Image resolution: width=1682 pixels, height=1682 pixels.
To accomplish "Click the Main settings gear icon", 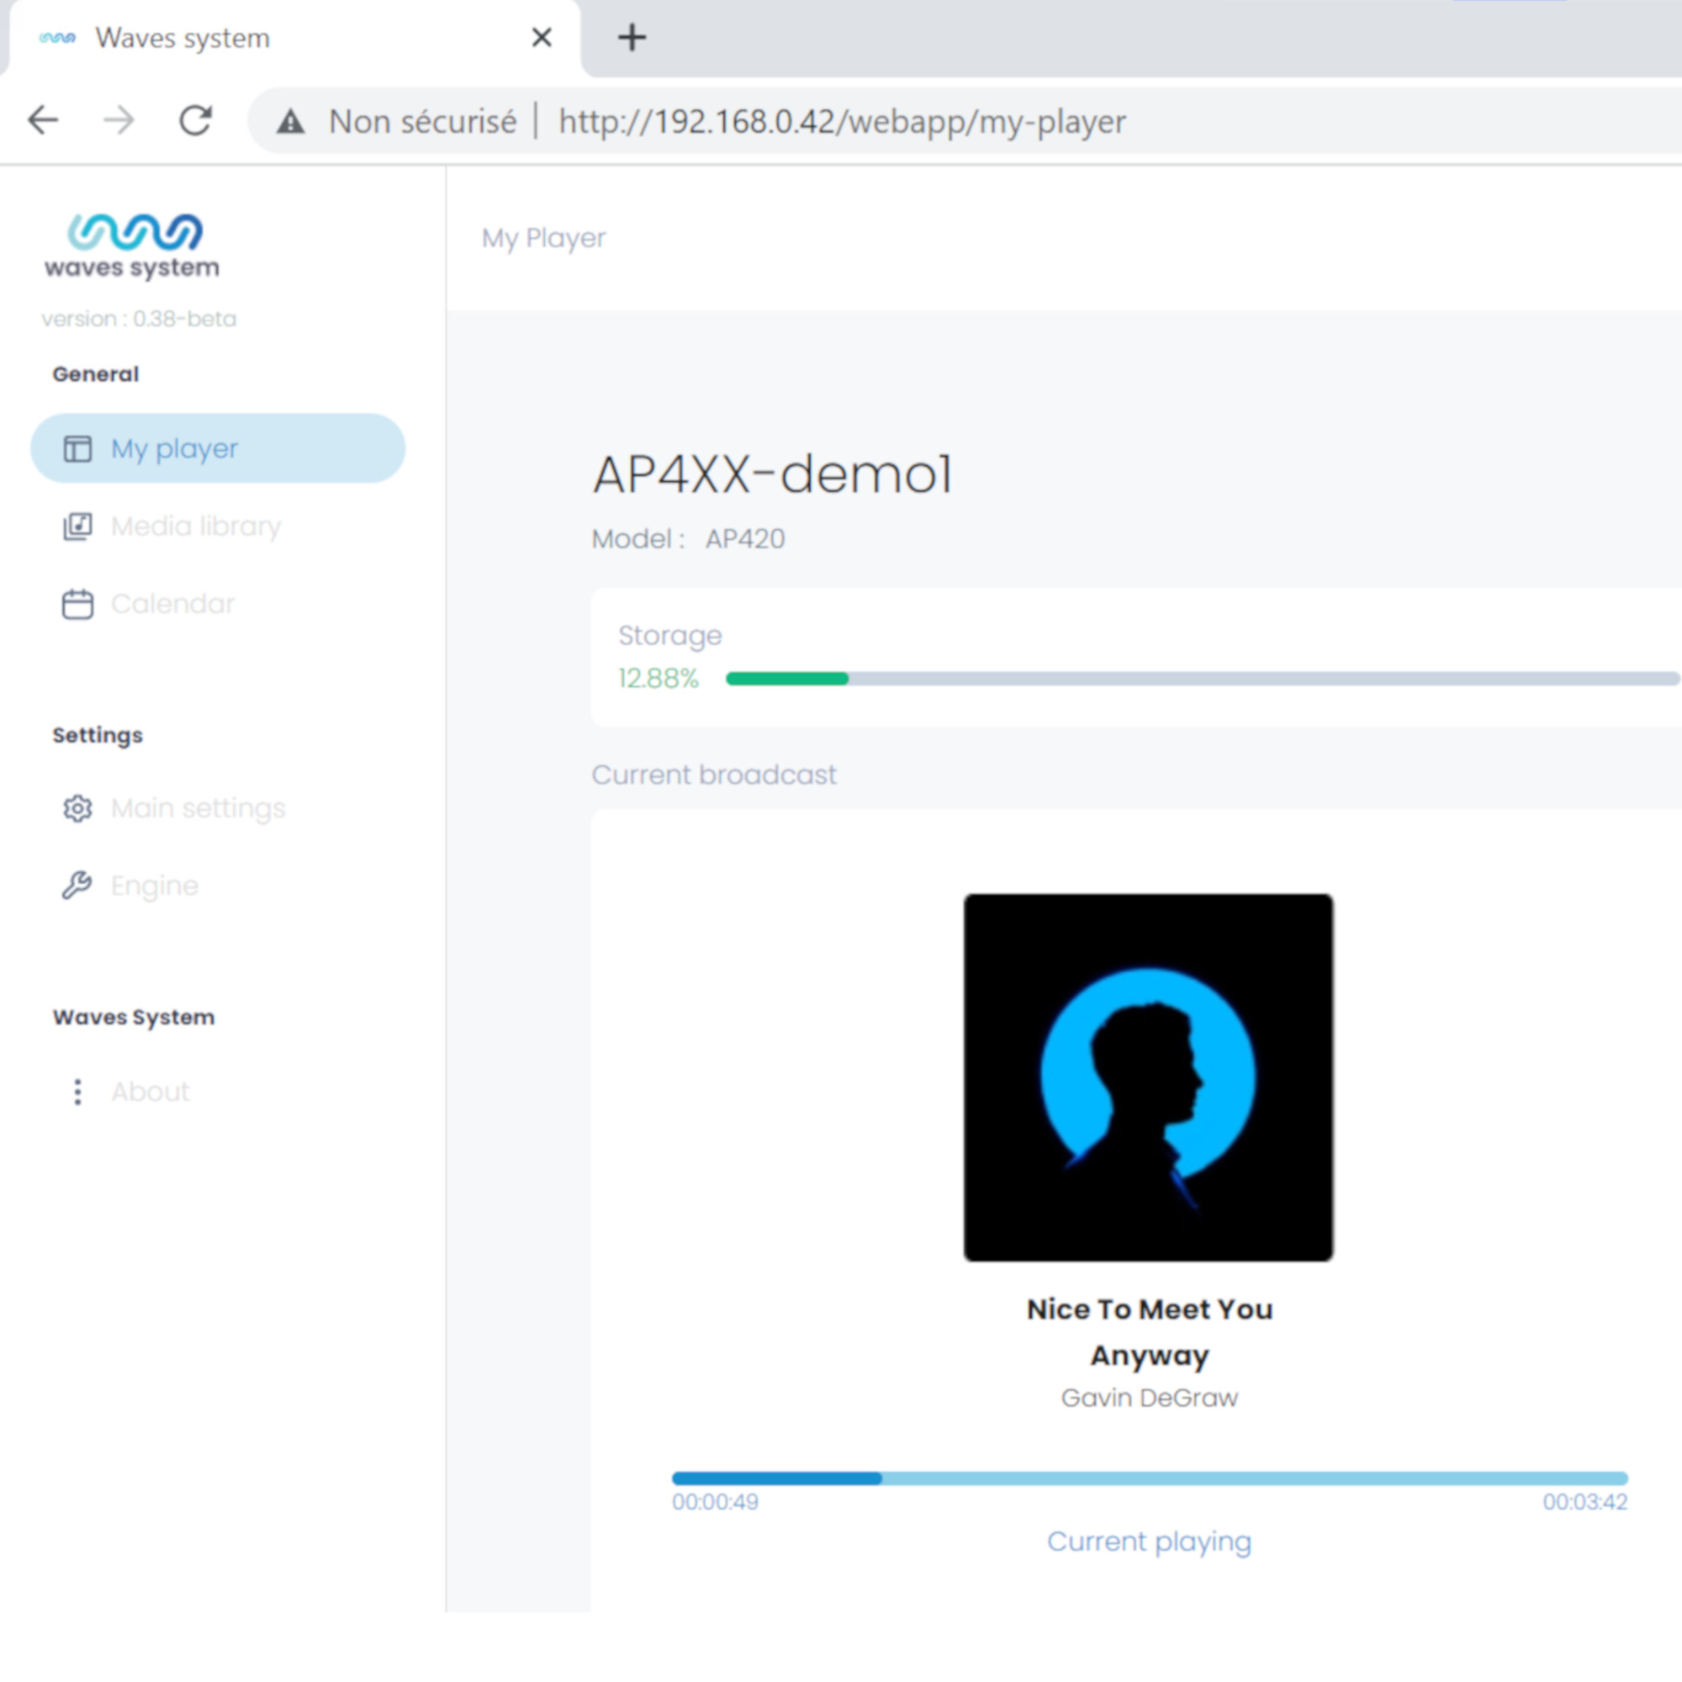I will 77,808.
